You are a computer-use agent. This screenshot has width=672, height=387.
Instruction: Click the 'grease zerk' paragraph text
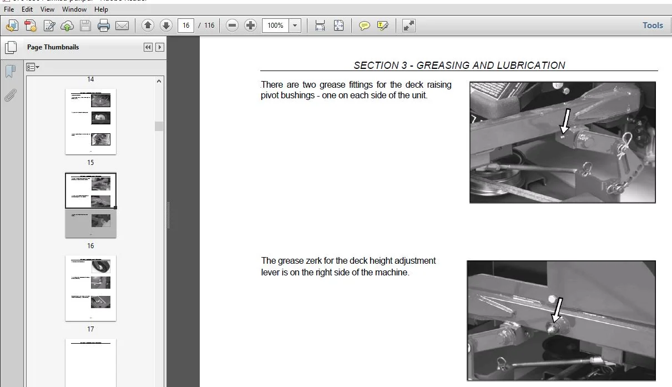[348, 267]
